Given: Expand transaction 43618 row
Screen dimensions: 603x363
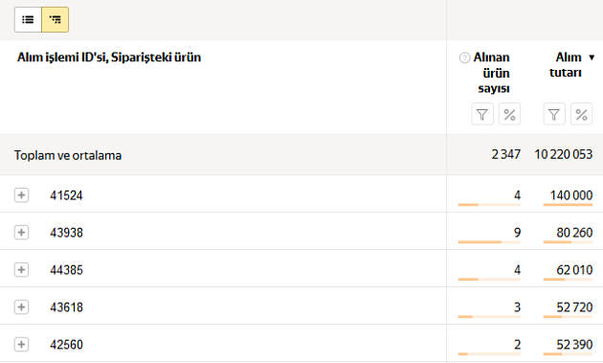Looking at the screenshot, I should (x=21, y=307).
